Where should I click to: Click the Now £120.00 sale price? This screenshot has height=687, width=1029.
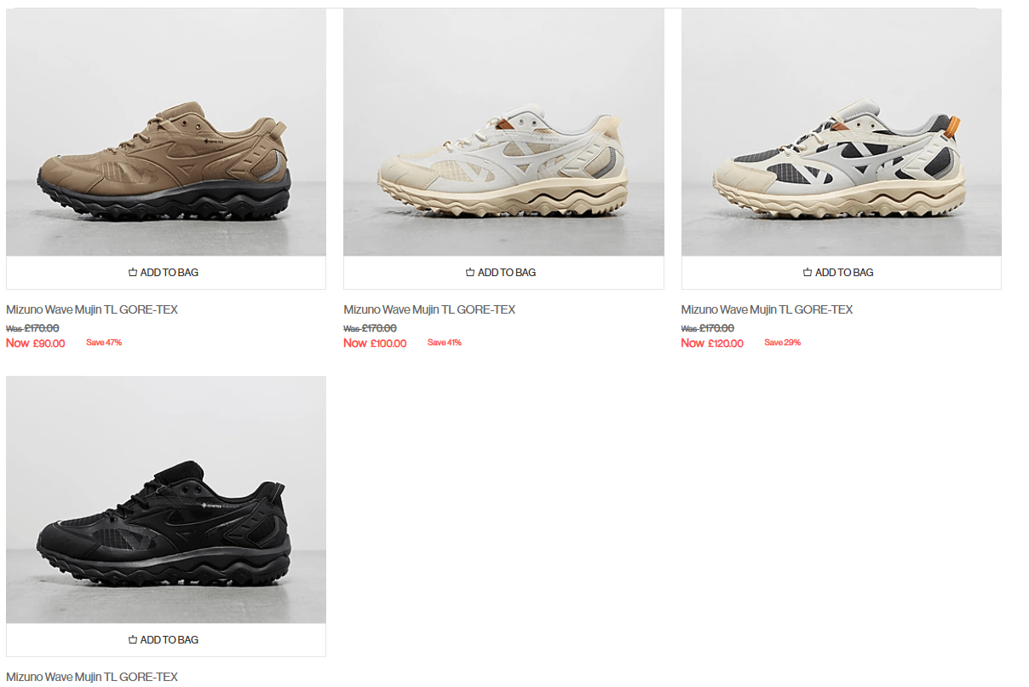[712, 343]
